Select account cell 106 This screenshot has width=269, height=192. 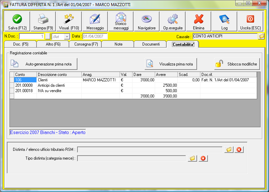25,80
